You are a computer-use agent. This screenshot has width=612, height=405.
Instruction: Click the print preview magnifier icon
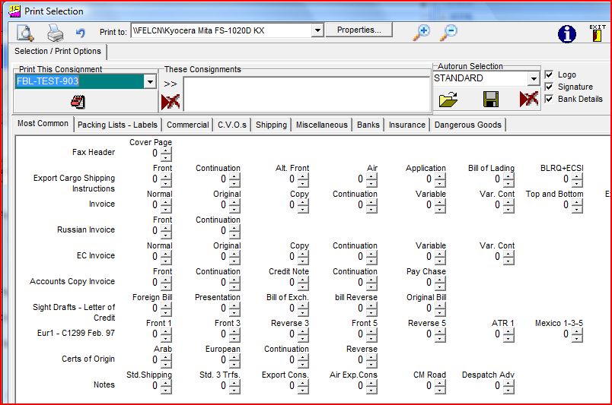click(26, 33)
